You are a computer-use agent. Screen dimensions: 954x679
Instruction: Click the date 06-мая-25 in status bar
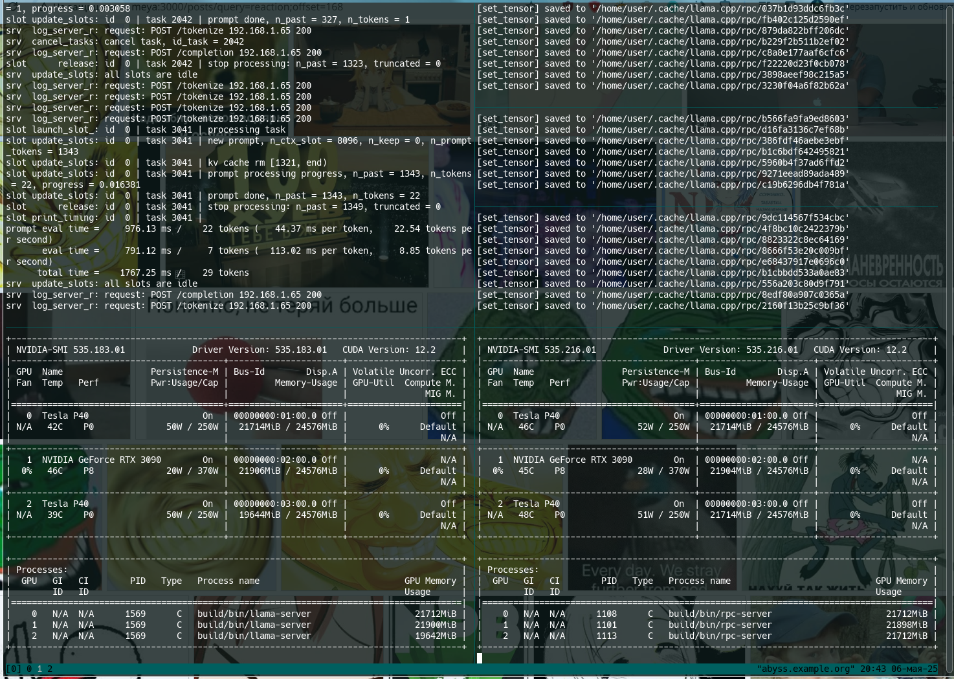pyautogui.click(x=915, y=669)
